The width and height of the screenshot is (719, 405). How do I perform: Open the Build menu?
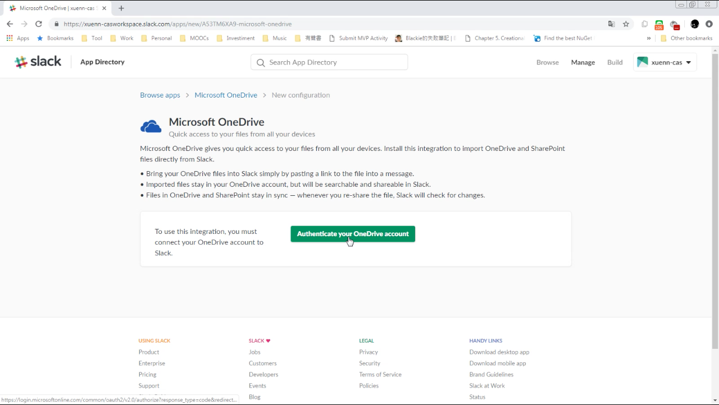(615, 62)
